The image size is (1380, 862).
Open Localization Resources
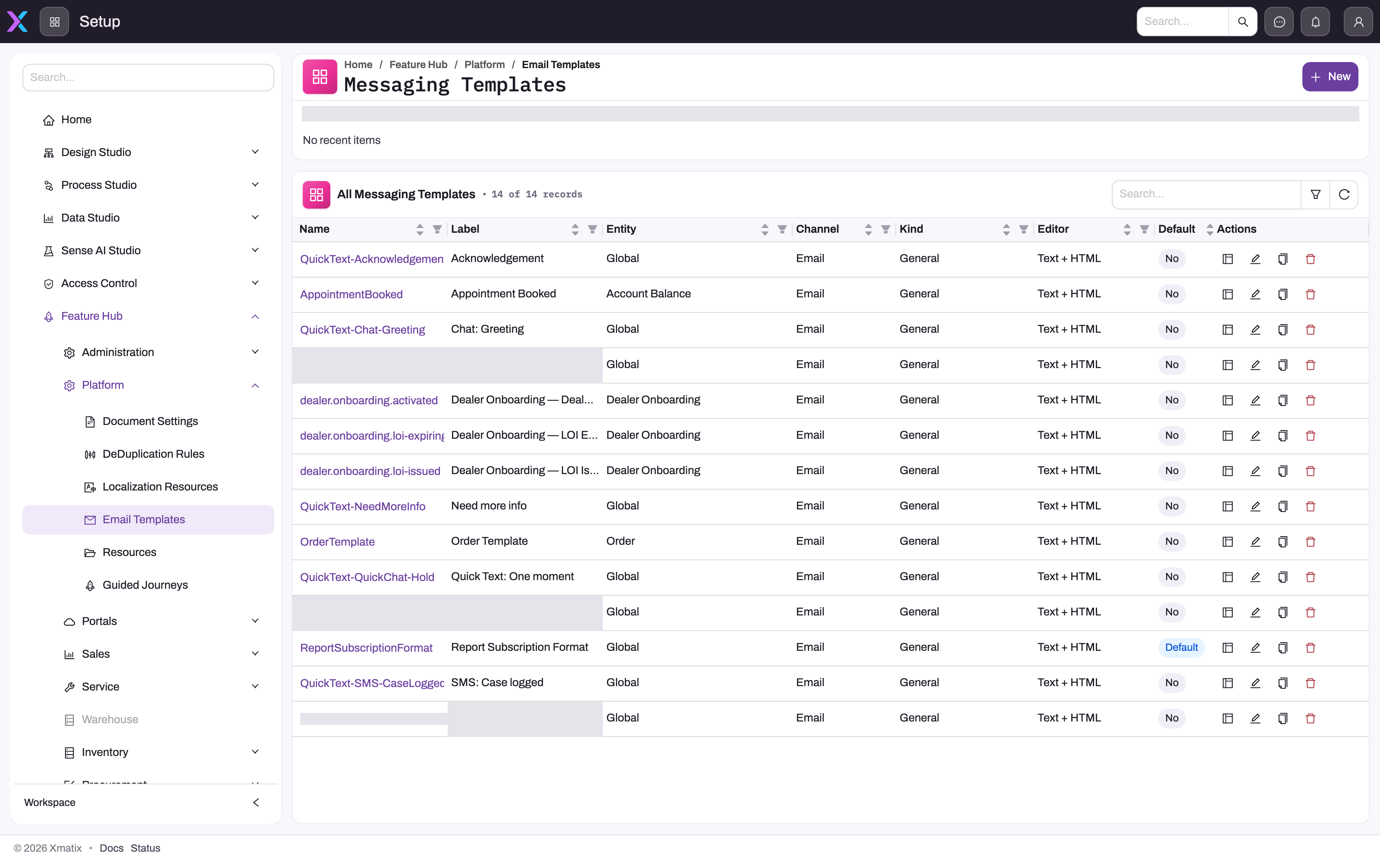click(148, 487)
